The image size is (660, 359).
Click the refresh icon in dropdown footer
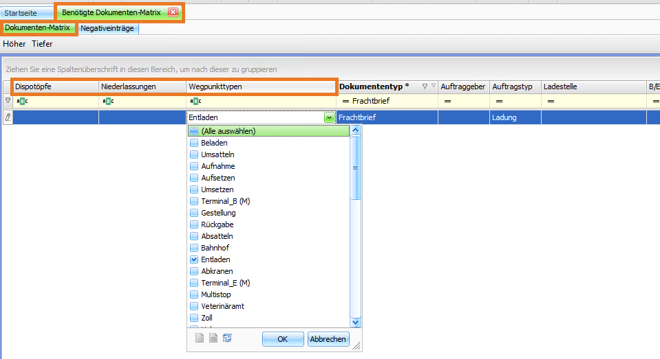(227, 338)
